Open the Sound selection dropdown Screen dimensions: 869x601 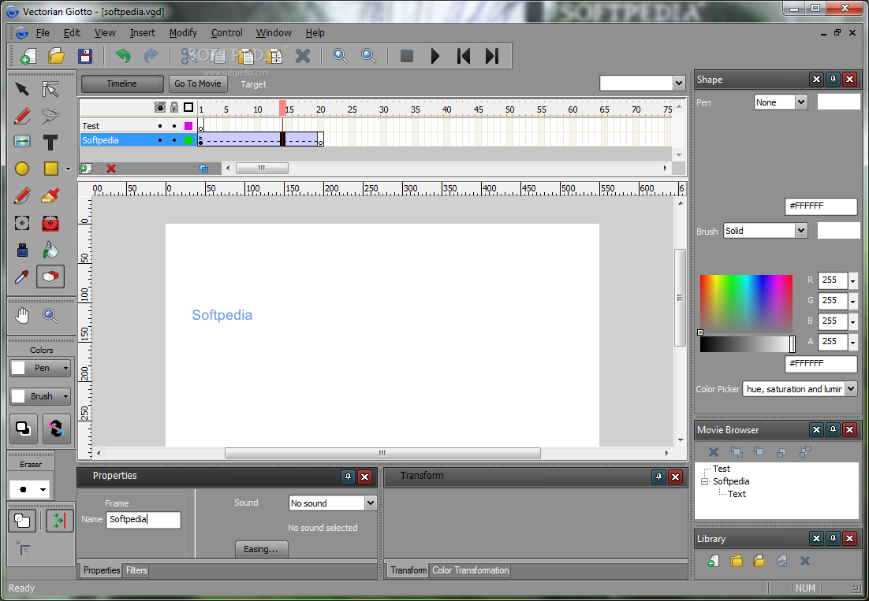(370, 503)
